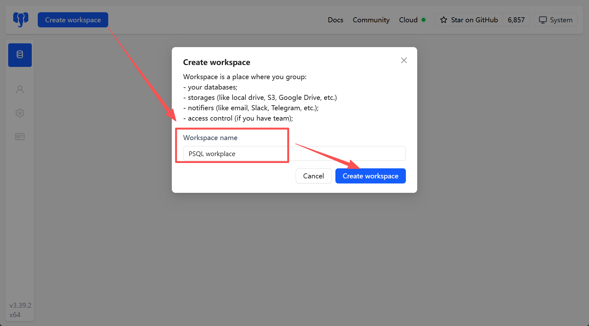
Task: Click the star icon beside Star on GitHub
Action: pos(444,20)
